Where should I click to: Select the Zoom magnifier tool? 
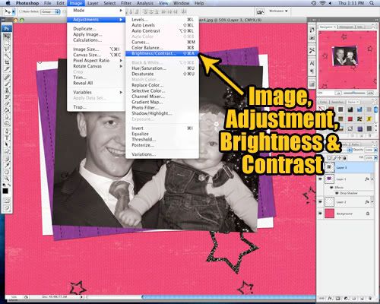[x=7, y=179]
